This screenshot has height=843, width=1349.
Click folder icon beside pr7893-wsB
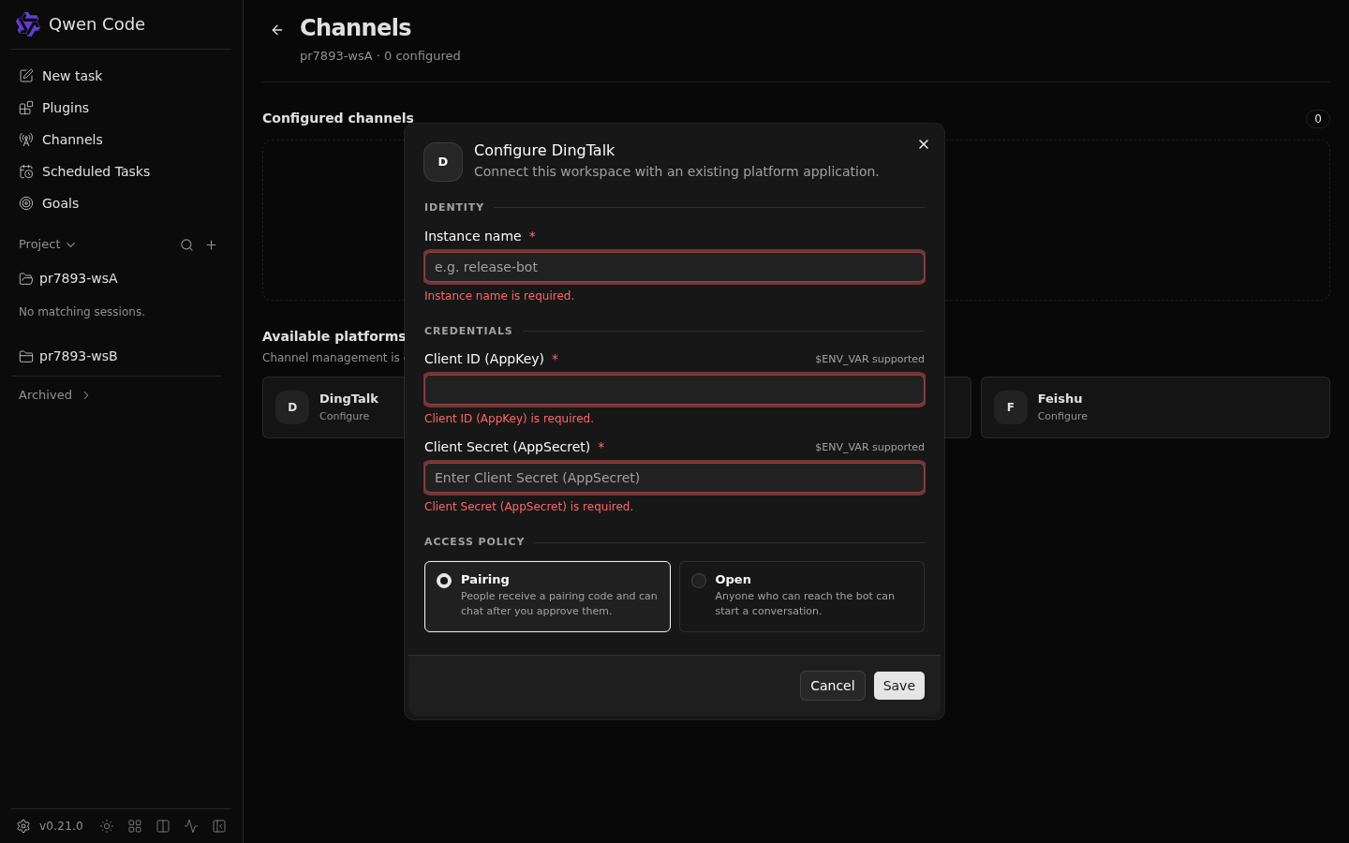tap(26, 356)
